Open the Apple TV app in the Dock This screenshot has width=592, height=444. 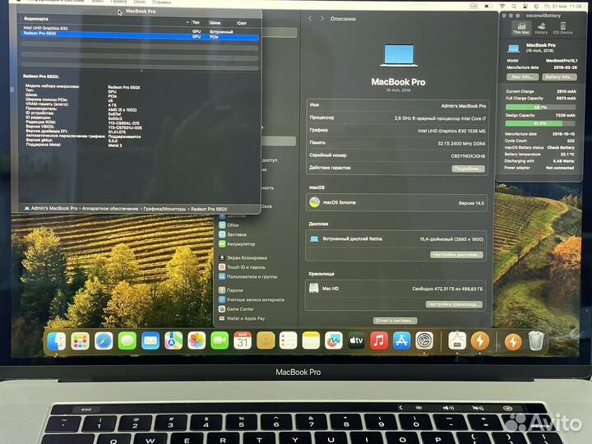click(x=356, y=341)
